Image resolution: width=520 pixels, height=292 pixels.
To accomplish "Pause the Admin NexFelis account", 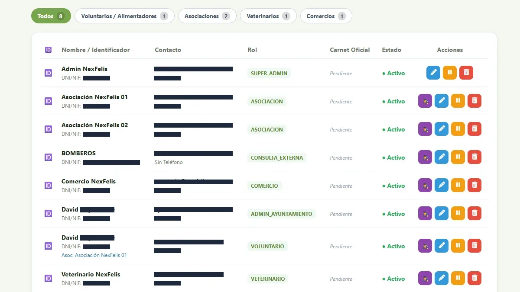I will tap(450, 73).
